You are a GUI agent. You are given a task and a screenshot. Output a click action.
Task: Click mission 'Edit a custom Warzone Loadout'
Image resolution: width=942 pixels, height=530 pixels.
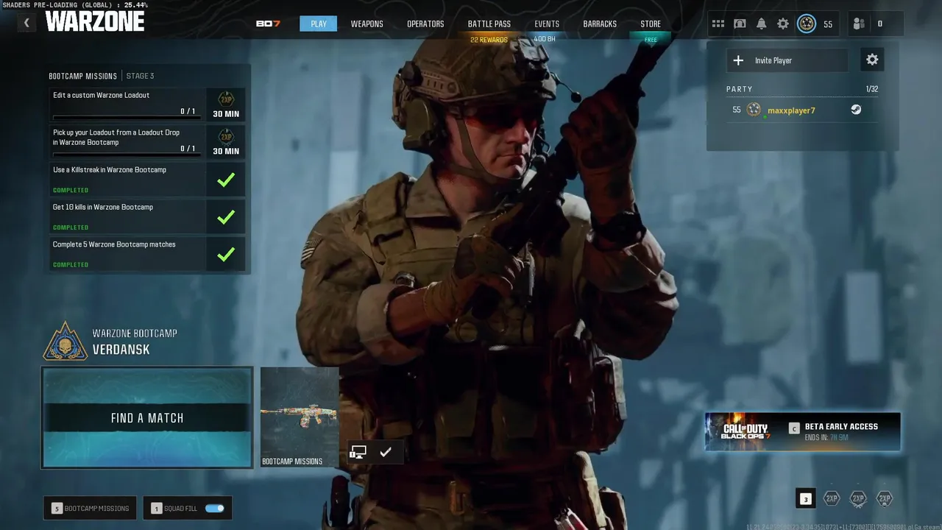point(147,104)
